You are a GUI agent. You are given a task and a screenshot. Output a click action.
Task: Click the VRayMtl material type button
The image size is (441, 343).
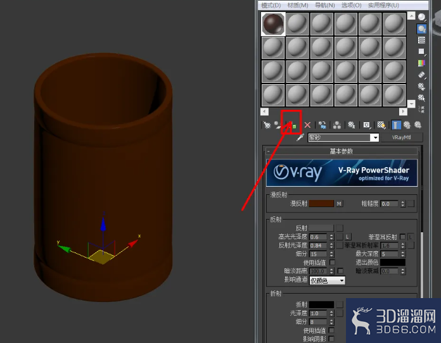(x=401, y=137)
